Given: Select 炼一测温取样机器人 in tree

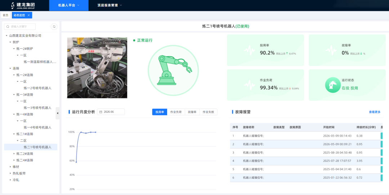Looking at the screenshot, I should (x=40, y=62).
